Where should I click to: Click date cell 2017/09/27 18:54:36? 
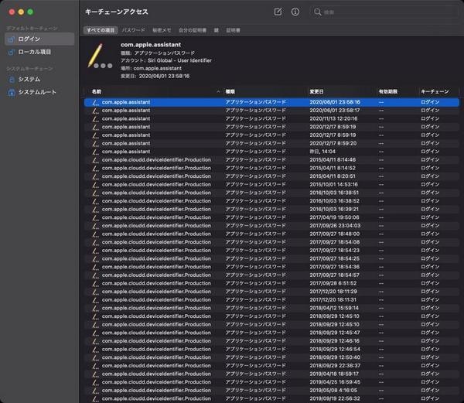[x=335, y=267]
